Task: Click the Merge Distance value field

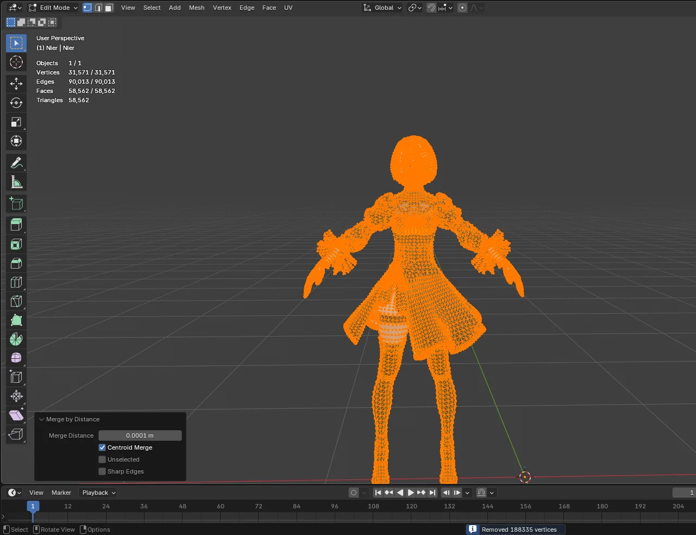Action: point(140,436)
